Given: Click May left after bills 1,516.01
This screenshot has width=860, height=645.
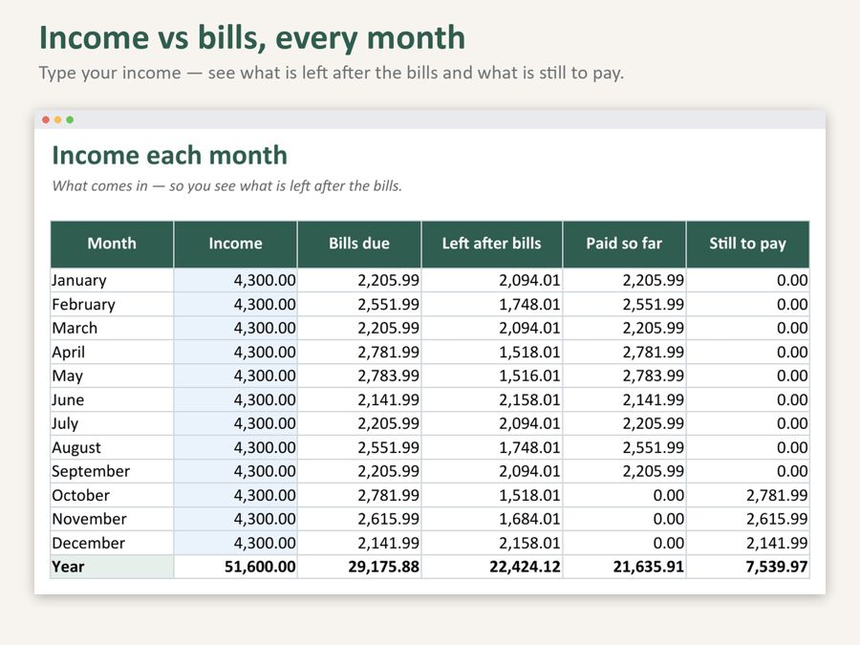Looking at the screenshot, I should point(492,376).
